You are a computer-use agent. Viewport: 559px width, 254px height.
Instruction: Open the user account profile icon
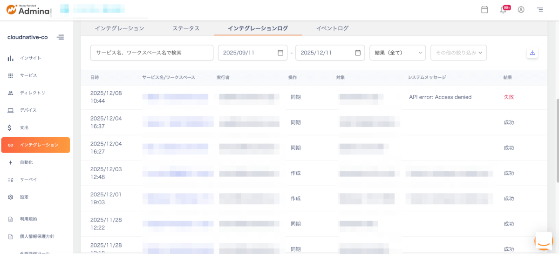pos(521,10)
